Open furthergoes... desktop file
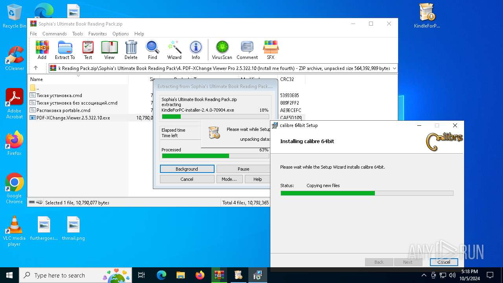 tap(44, 228)
